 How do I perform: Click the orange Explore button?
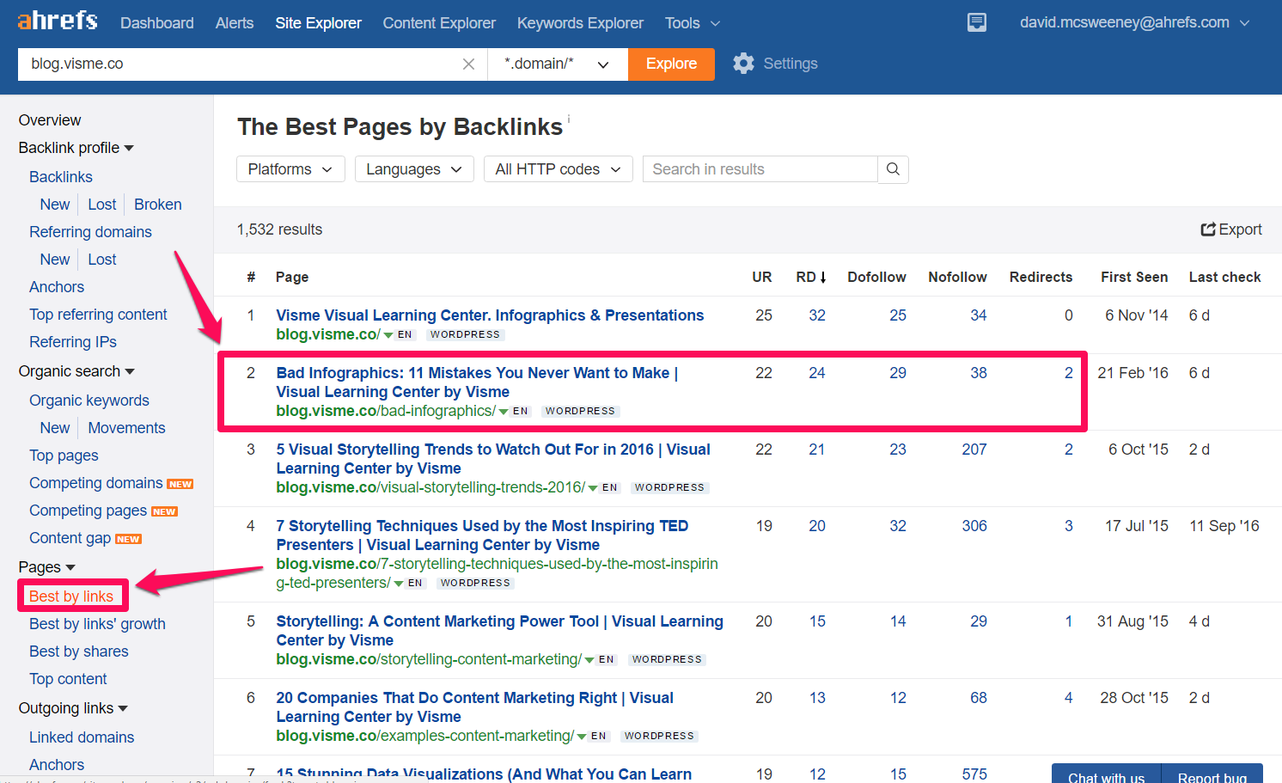coord(671,64)
